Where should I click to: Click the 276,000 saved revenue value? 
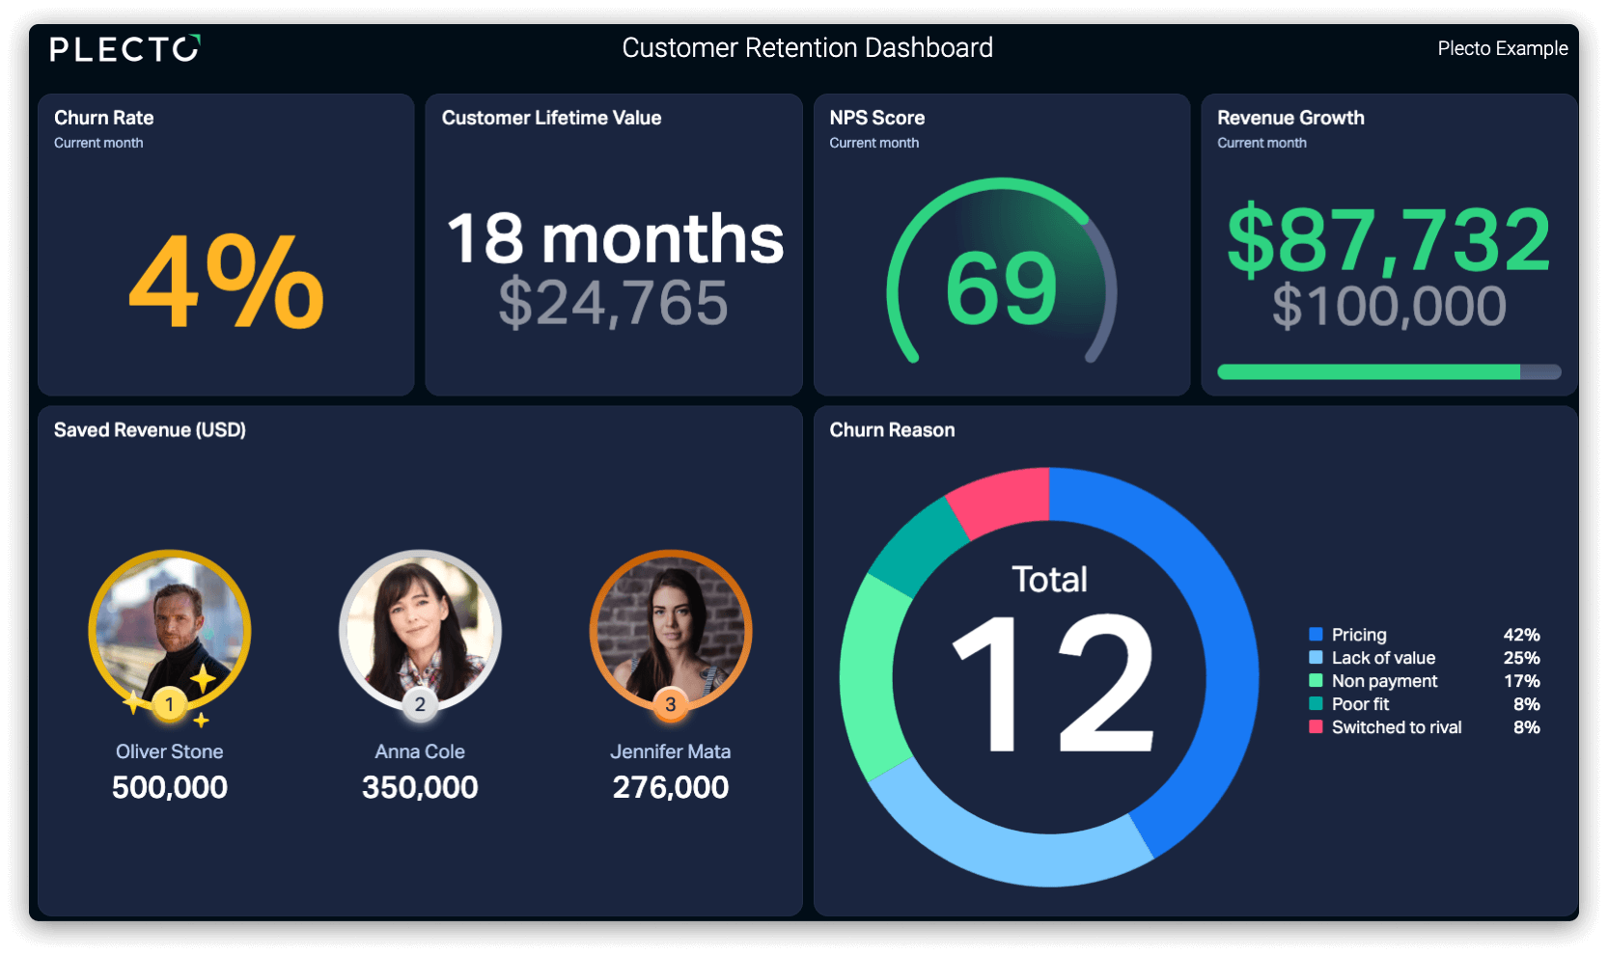tap(671, 787)
